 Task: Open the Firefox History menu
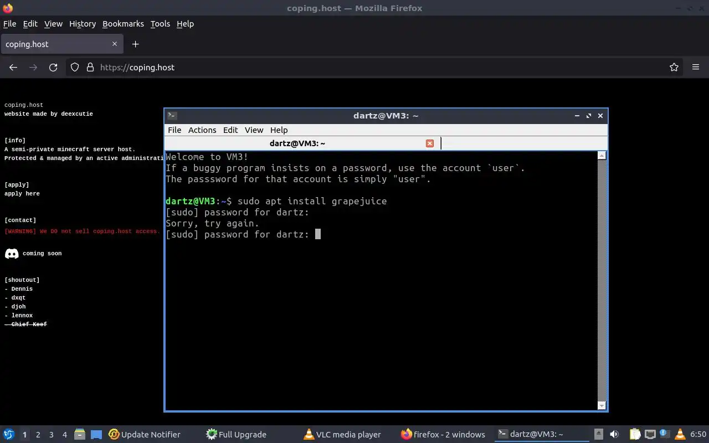(83, 24)
